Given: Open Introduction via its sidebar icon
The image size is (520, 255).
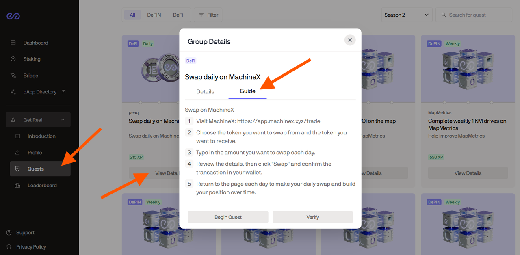Looking at the screenshot, I should click(x=17, y=136).
